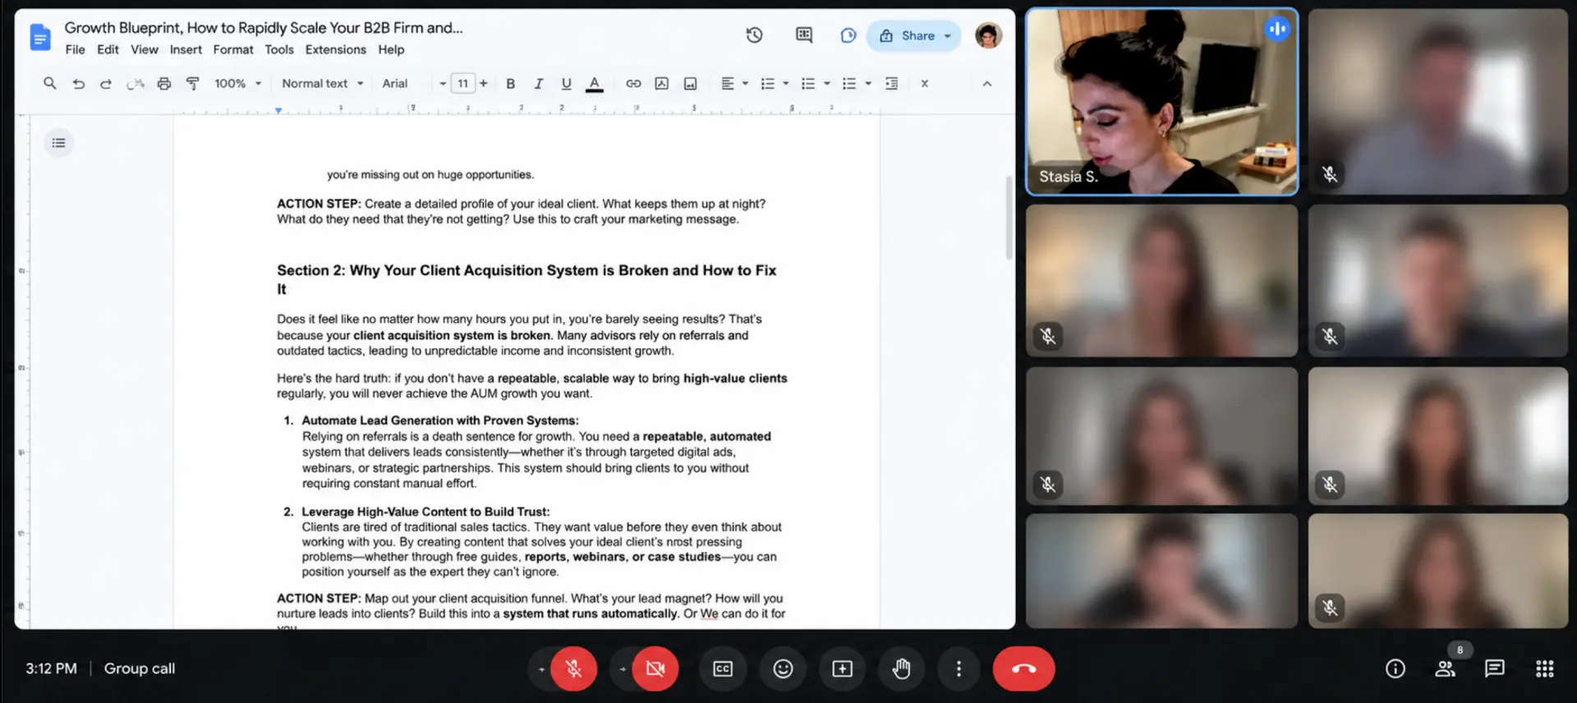The image size is (1577, 703).
Task: Show the participants list
Action: [x=1446, y=669]
